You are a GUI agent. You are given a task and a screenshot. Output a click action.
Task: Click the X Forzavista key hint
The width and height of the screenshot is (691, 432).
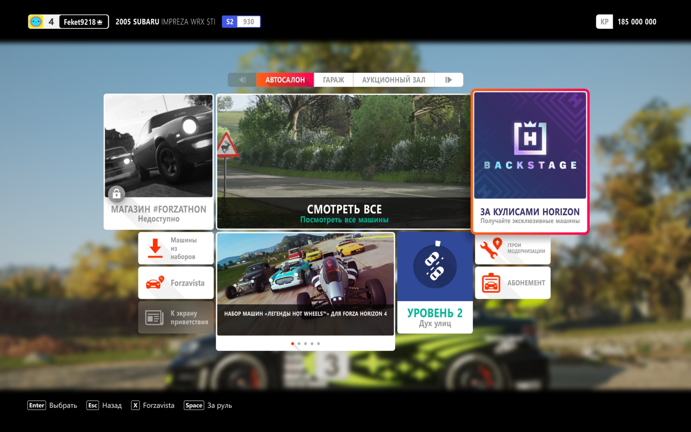pos(153,405)
